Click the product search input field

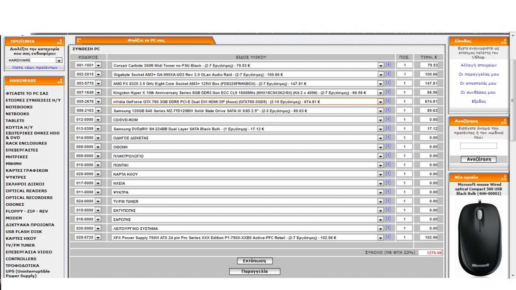tap(479, 146)
